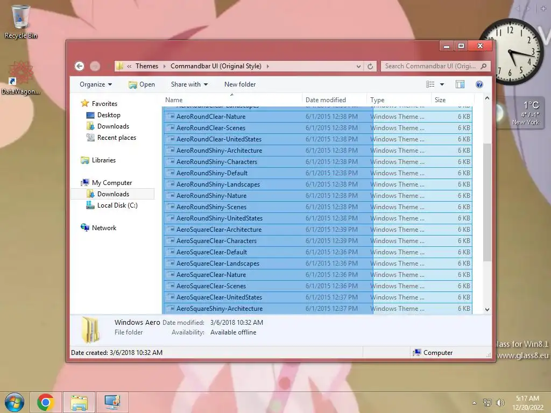Select AeroRoundShiny-Default file

[317, 173]
